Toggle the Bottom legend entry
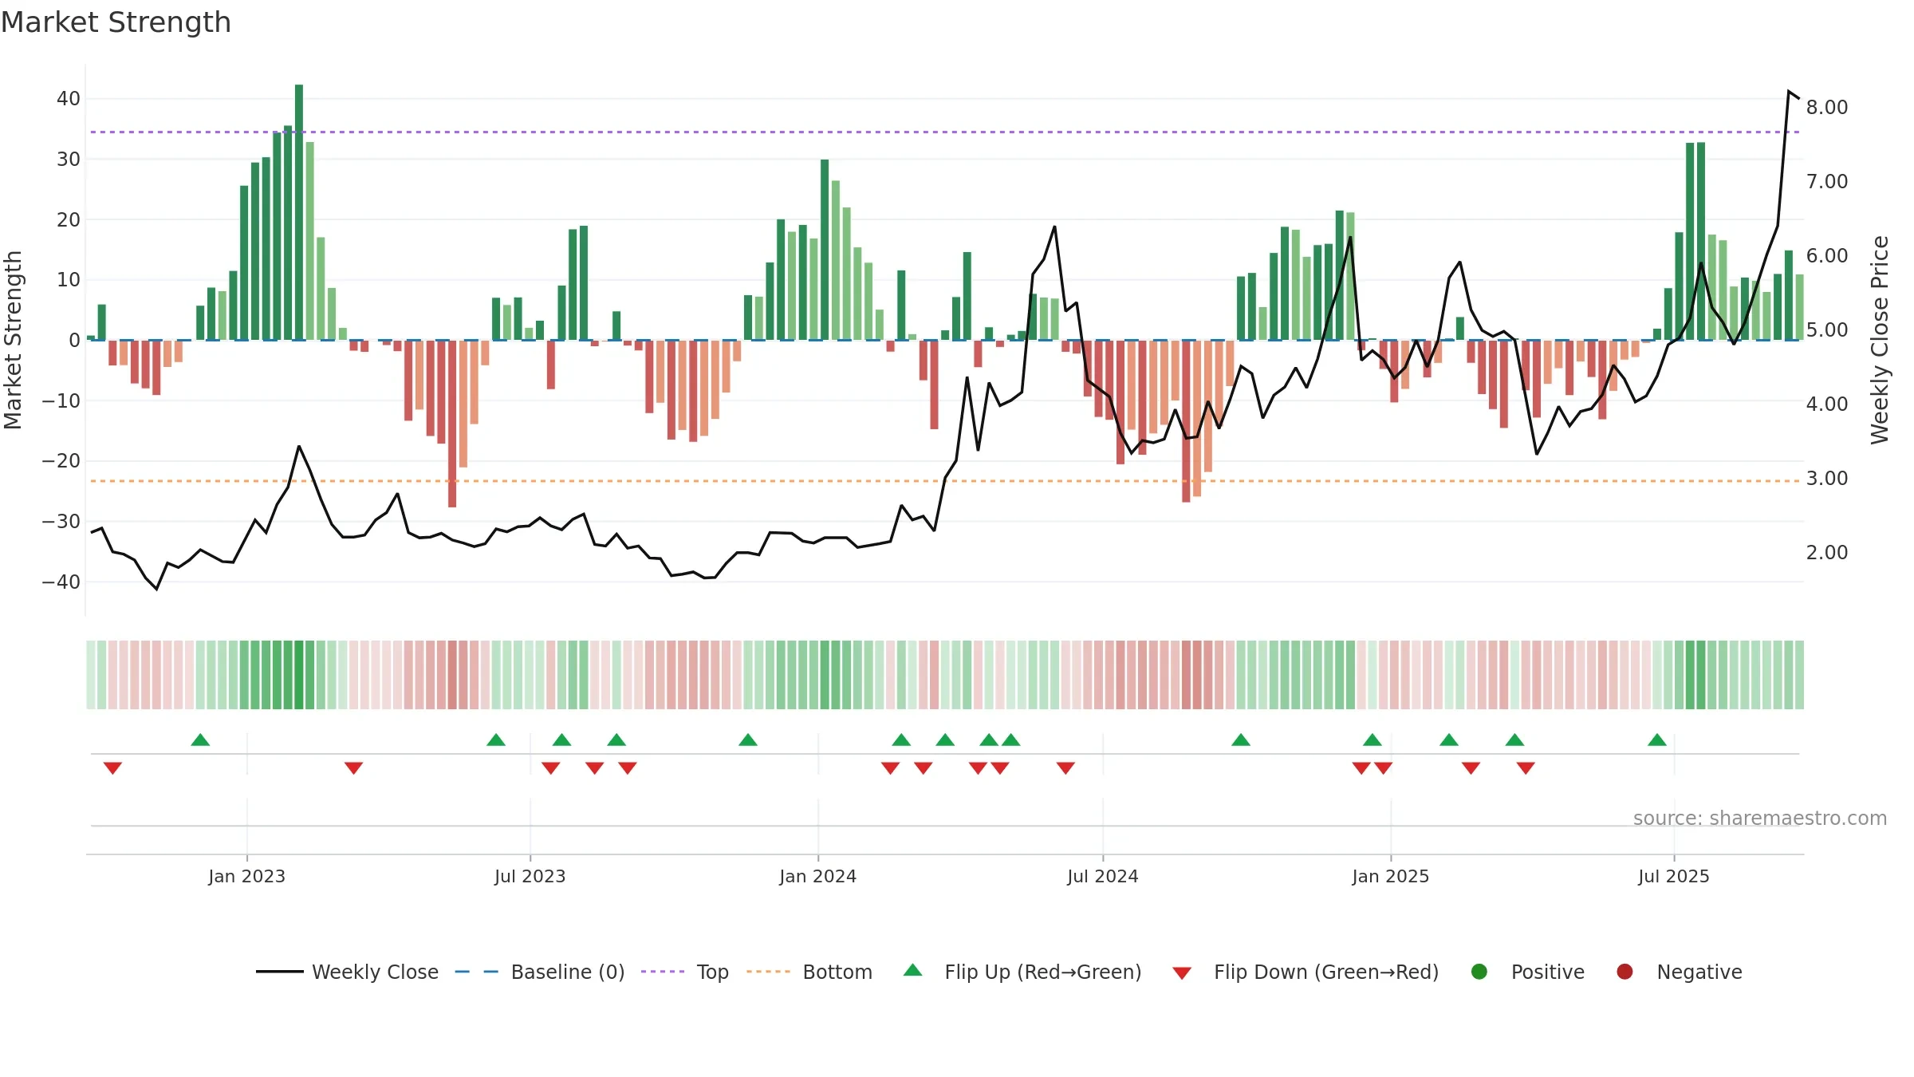 coord(809,972)
